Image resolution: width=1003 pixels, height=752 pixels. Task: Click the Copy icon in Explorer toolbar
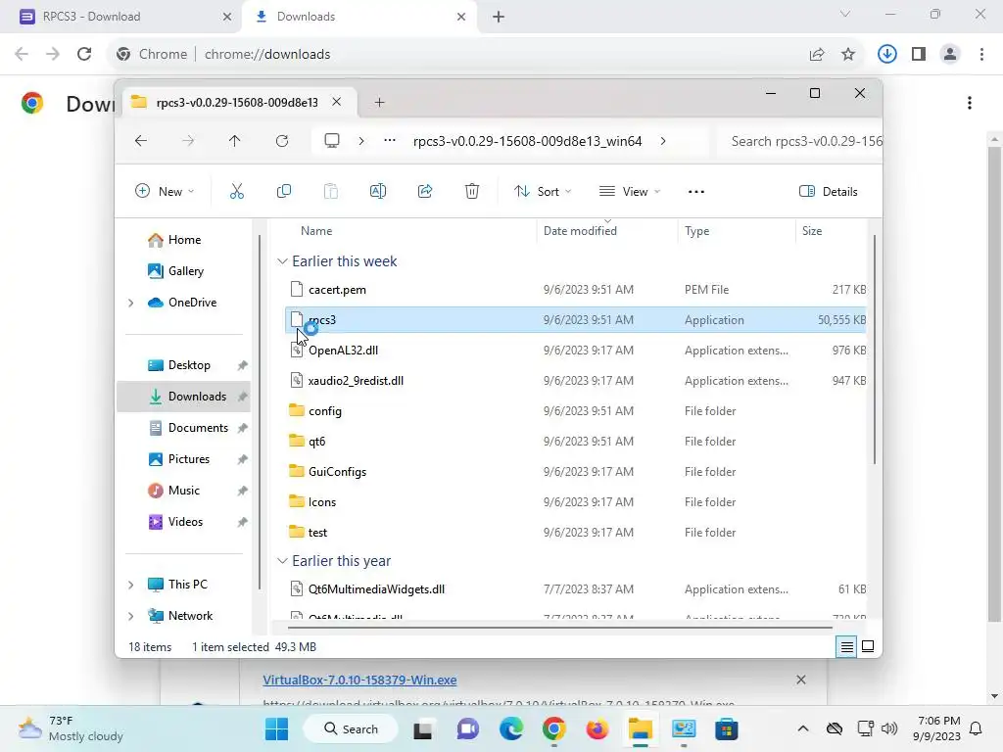point(284,191)
